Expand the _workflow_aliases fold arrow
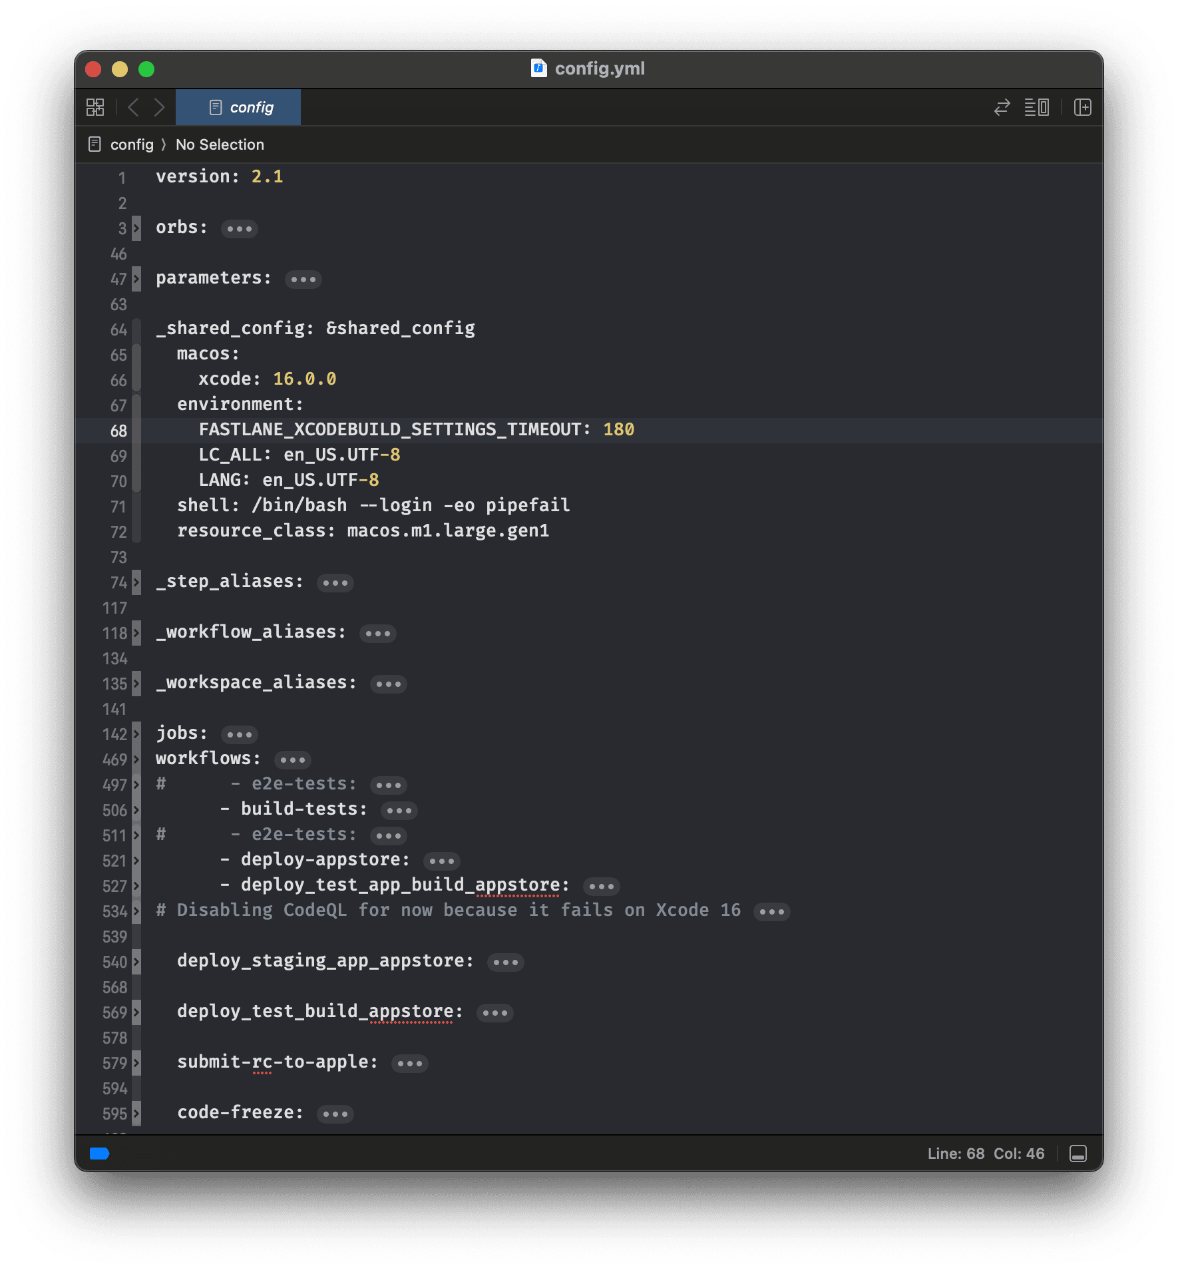1178x1270 pixels. [136, 633]
